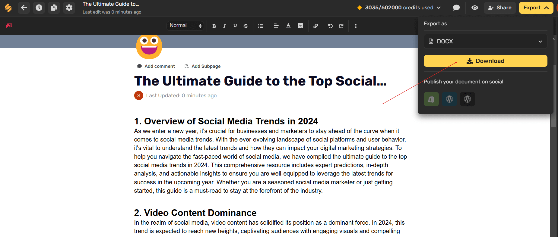The image size is (558, 237).
Task: Publish to Shopify icon
Action: [x=431, y=99]
